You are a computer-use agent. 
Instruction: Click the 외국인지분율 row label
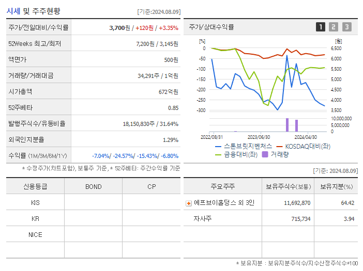pyautogui.click(x=26, y=139)
